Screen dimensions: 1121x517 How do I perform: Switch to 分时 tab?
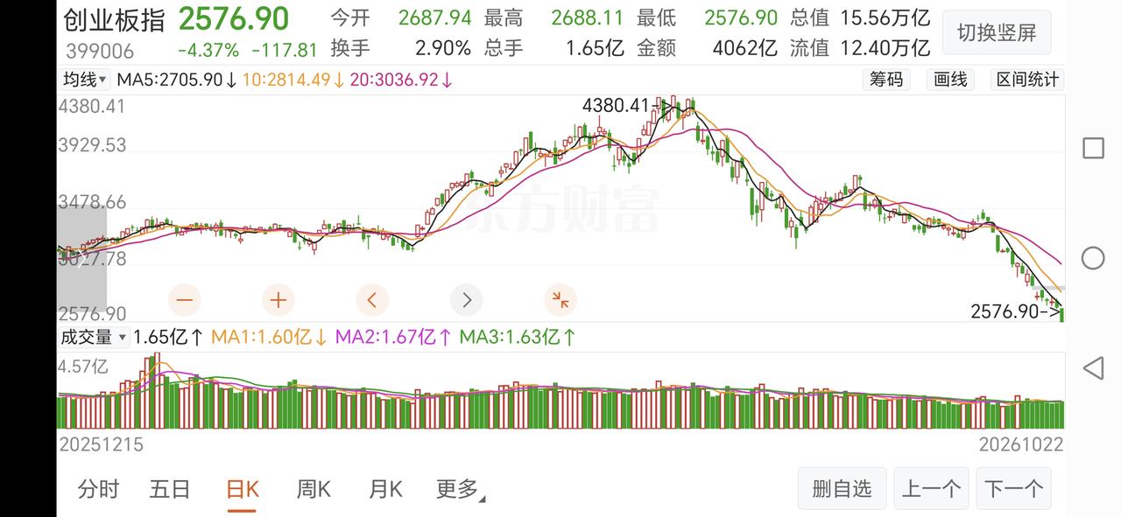pos(98,489)
